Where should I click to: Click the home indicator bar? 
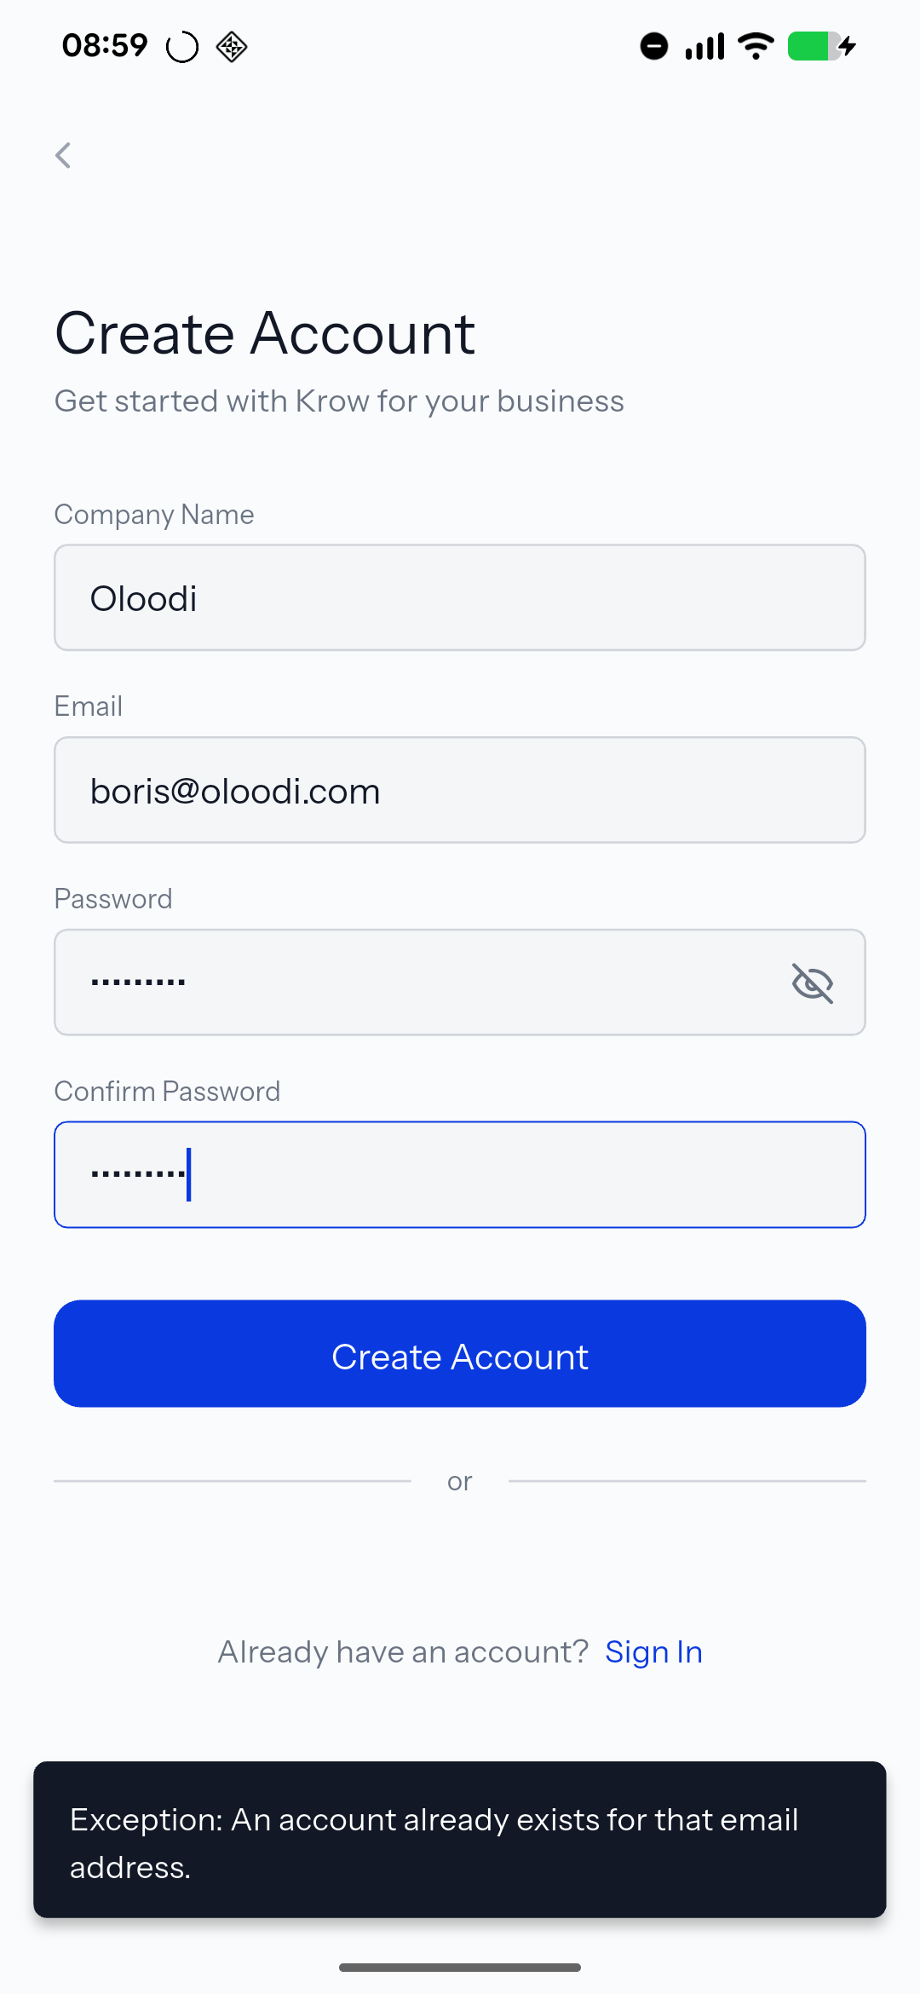[x=460, y=1968]
